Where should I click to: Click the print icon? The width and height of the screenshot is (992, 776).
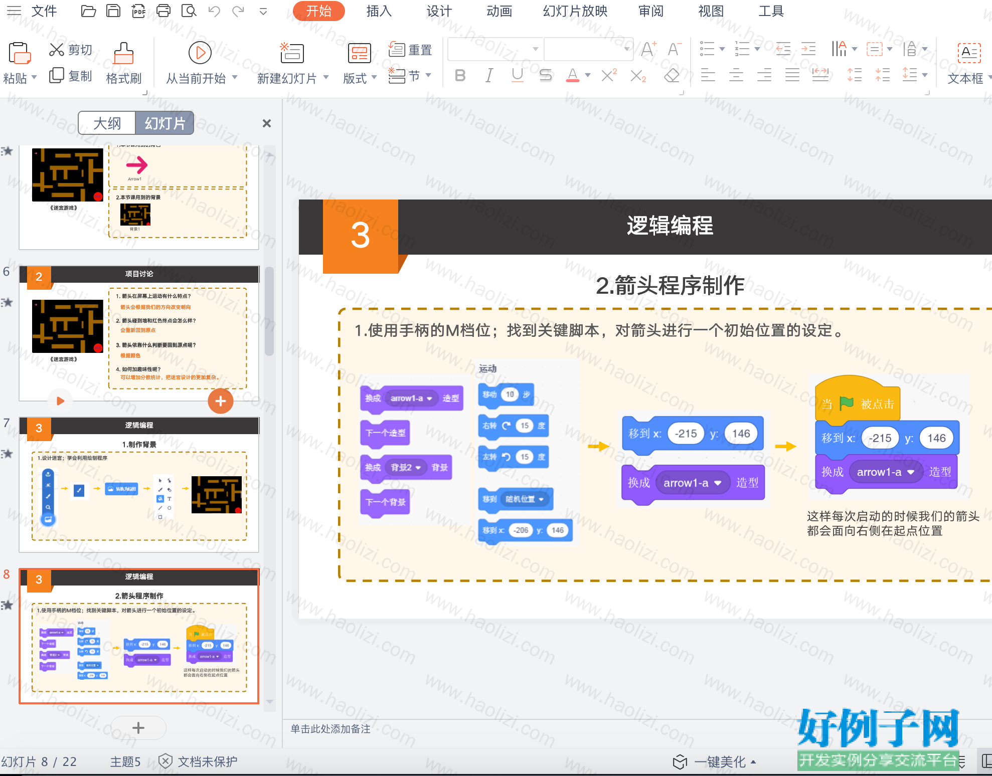pyautogui.click(x=163, y=11)
